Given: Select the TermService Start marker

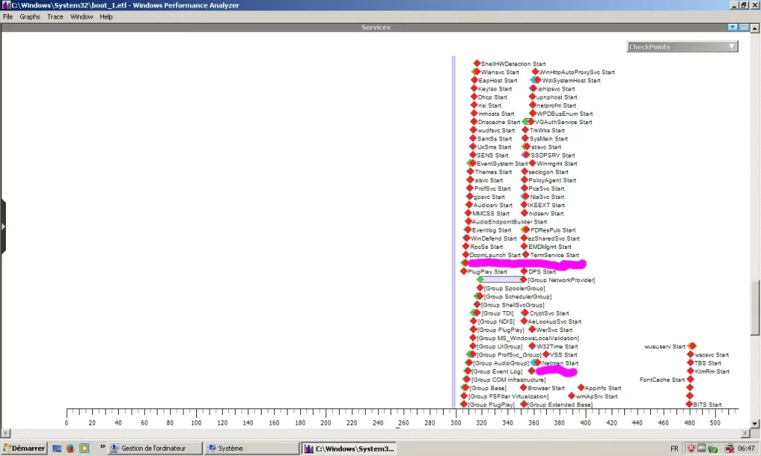Looking at the screenshot, I should click(525, 255).
